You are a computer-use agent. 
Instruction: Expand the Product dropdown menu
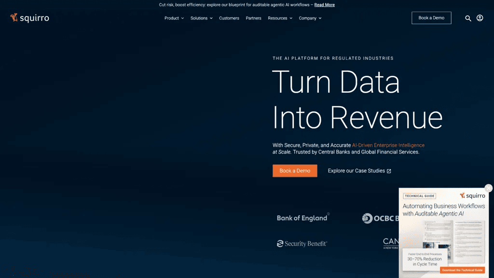coord(174,18)
